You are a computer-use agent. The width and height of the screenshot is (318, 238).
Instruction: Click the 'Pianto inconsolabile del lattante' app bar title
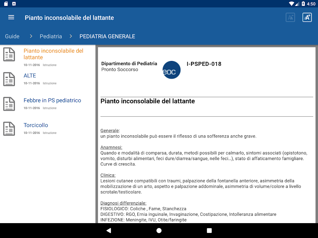[69, 18]
